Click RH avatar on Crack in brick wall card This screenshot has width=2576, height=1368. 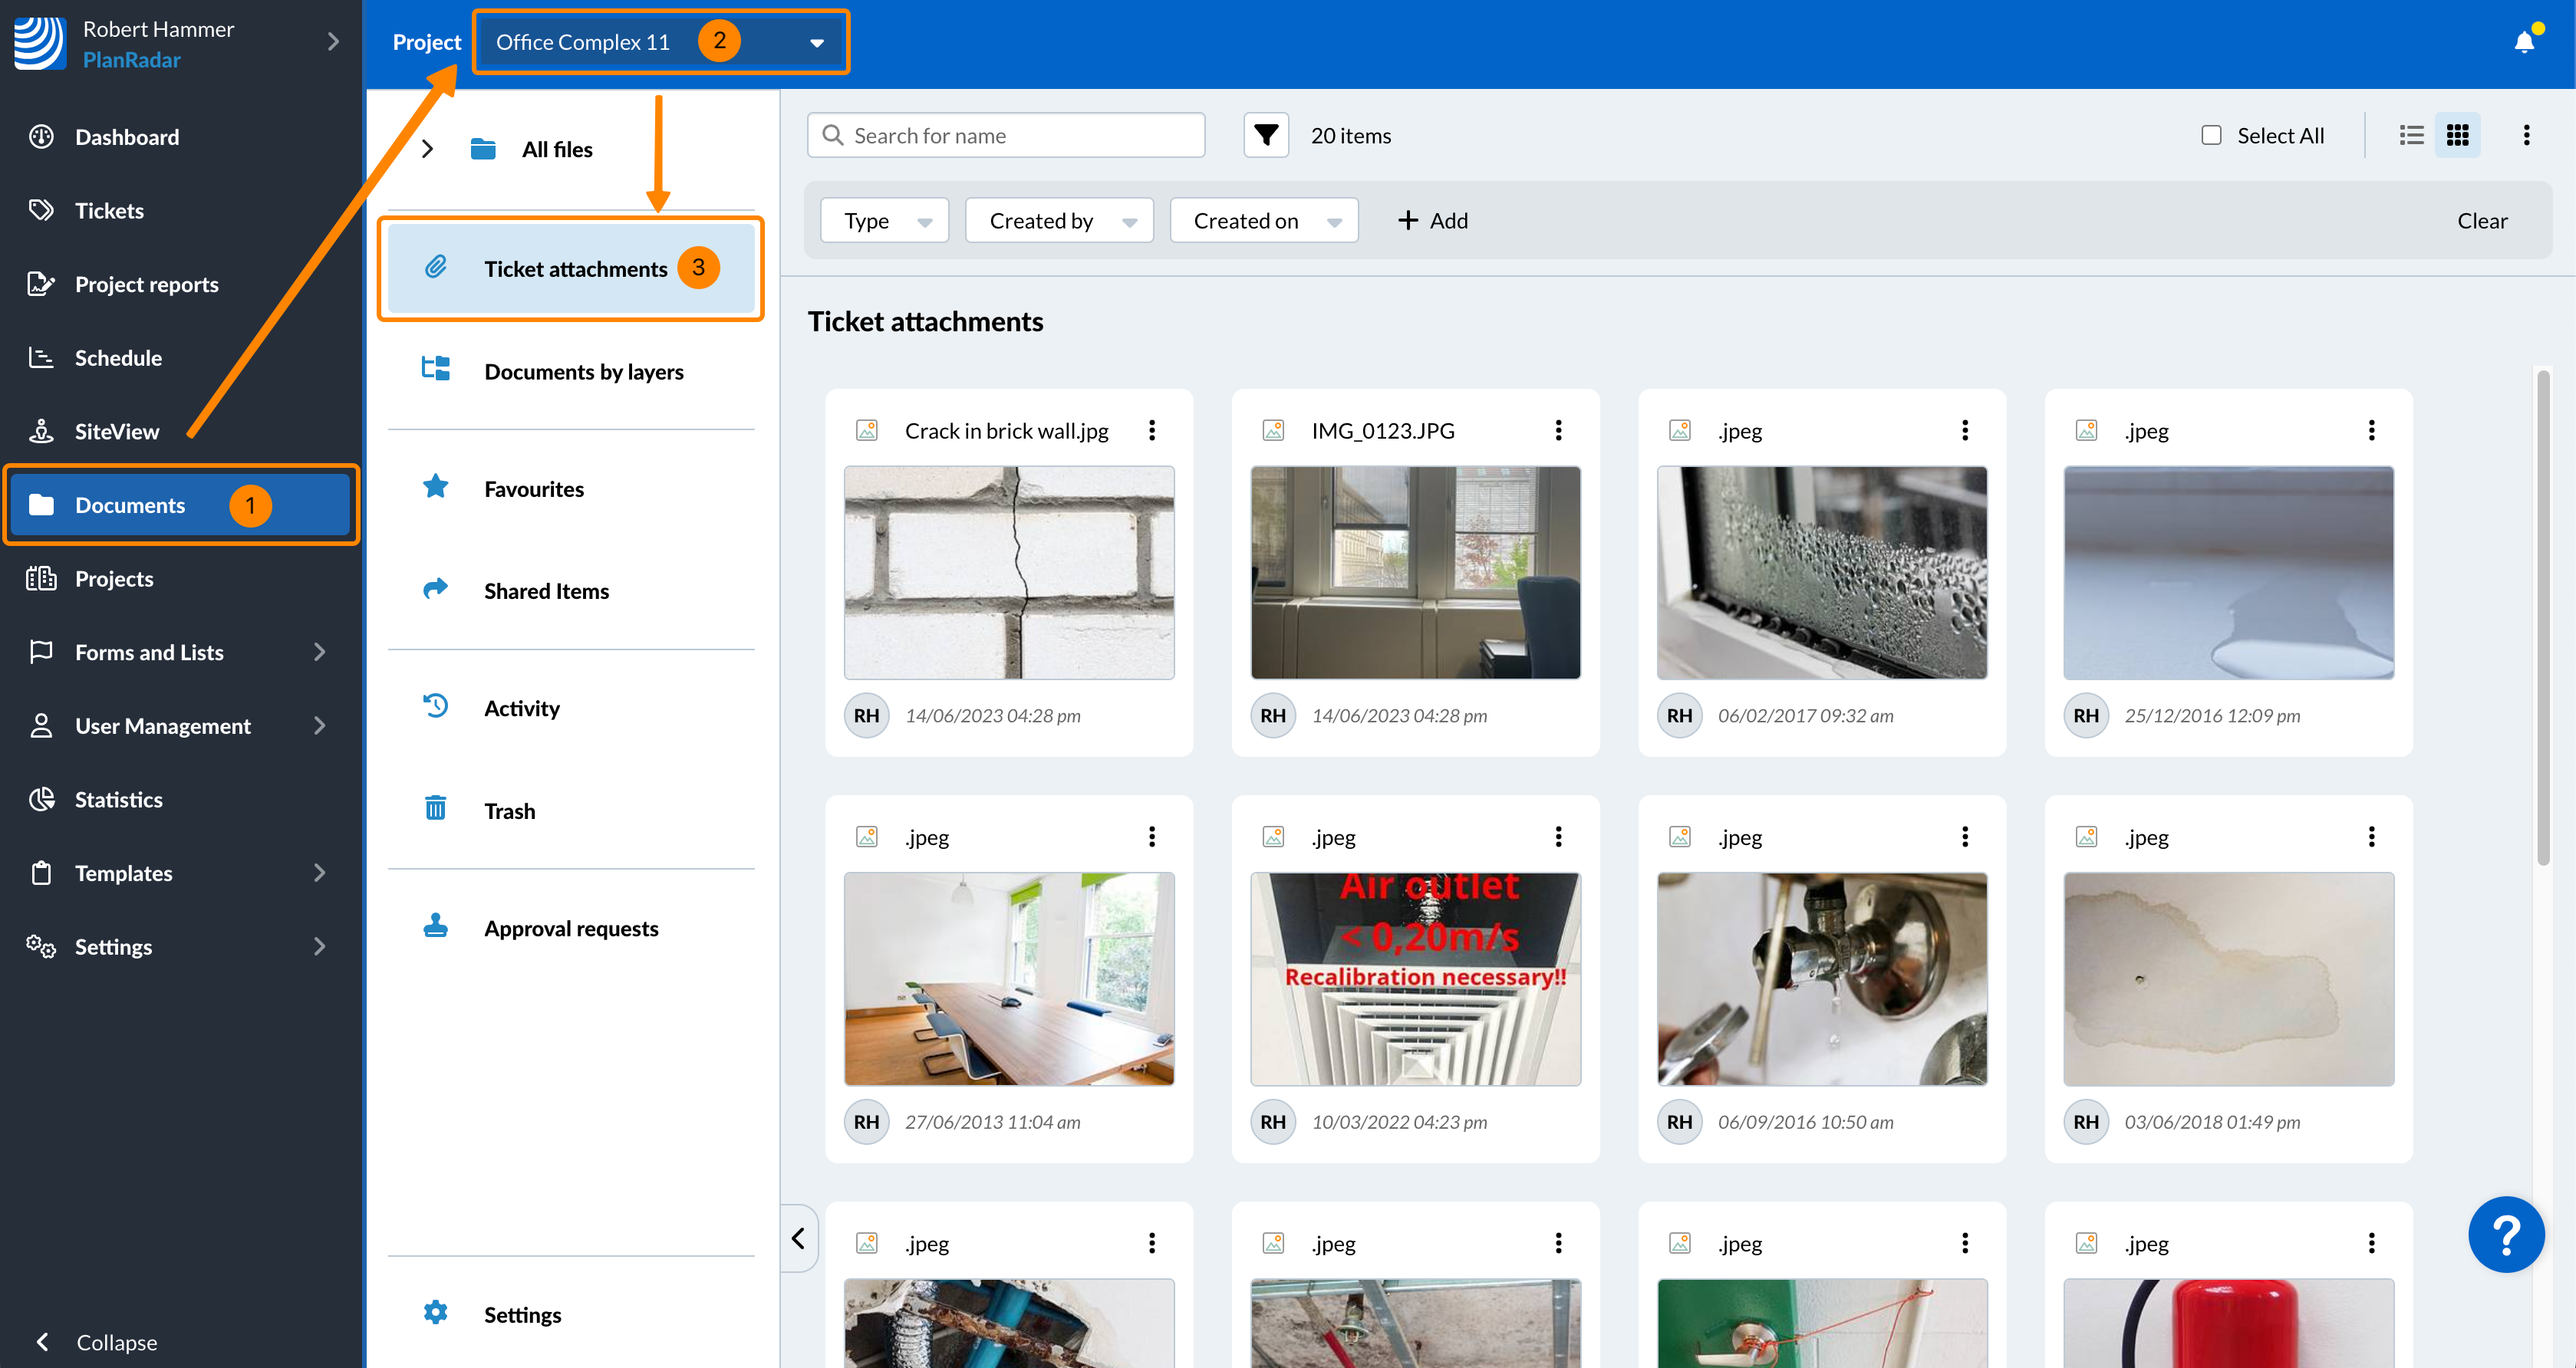click(x=867, y=715)
